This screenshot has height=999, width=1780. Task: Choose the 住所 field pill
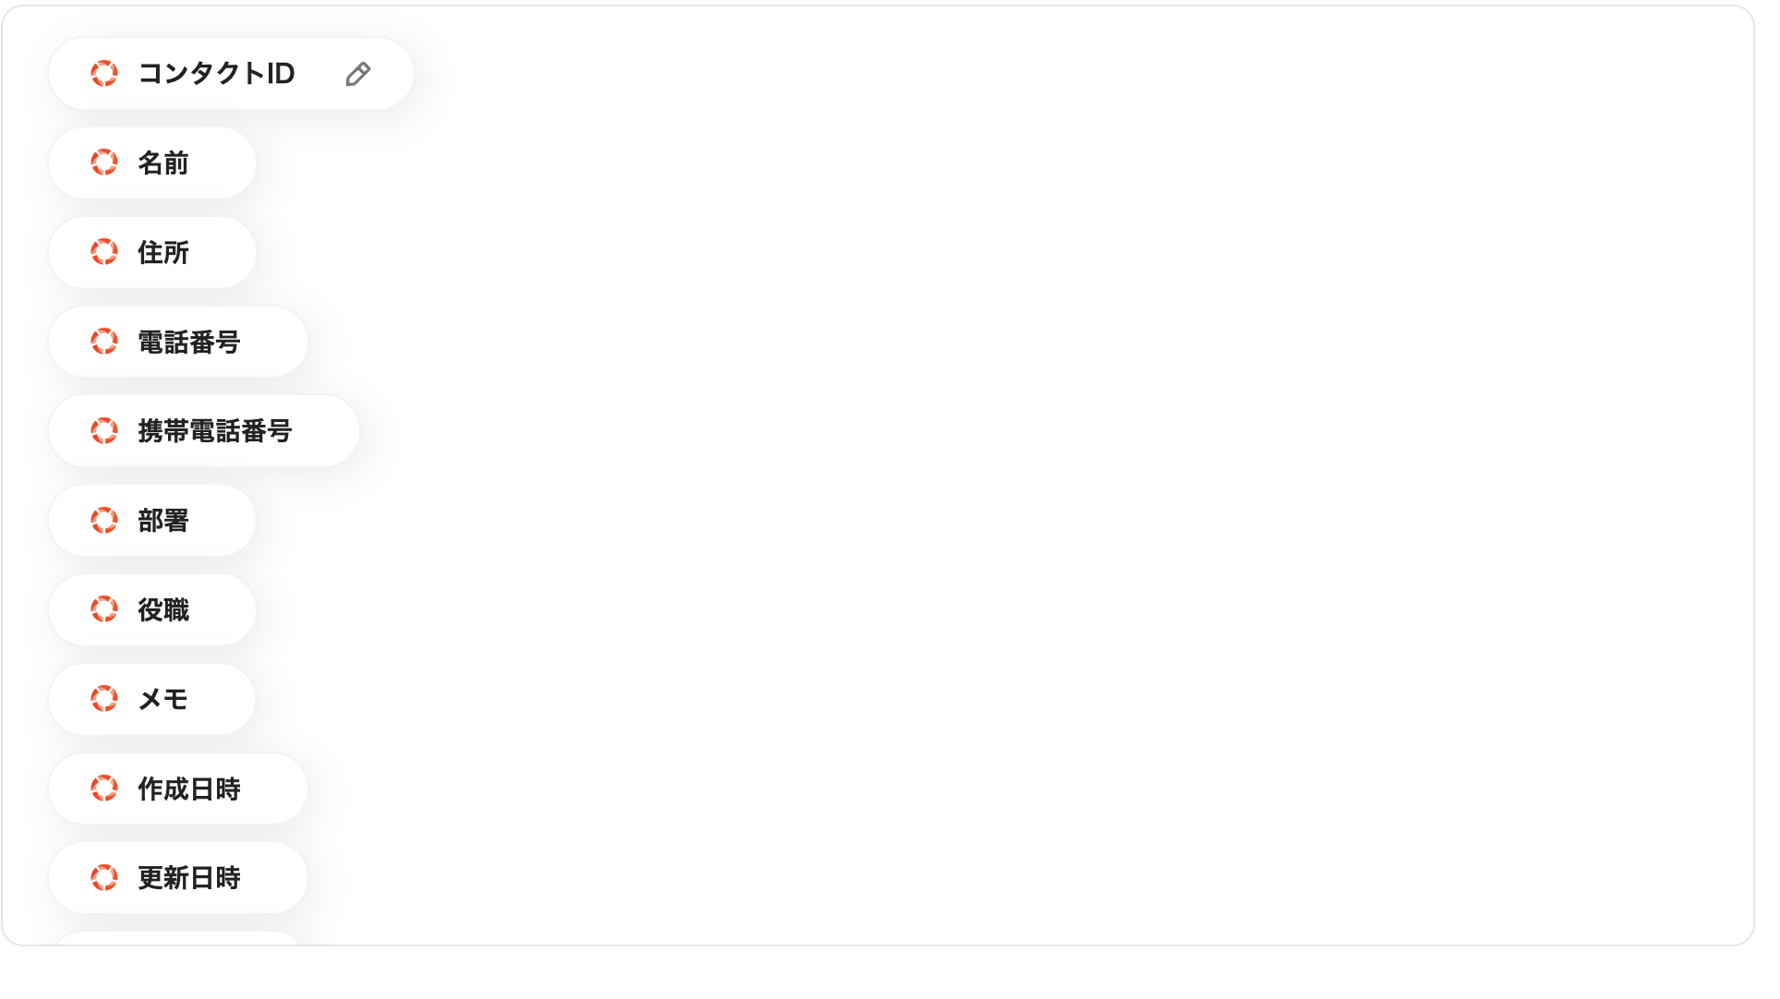click(152, 252)
